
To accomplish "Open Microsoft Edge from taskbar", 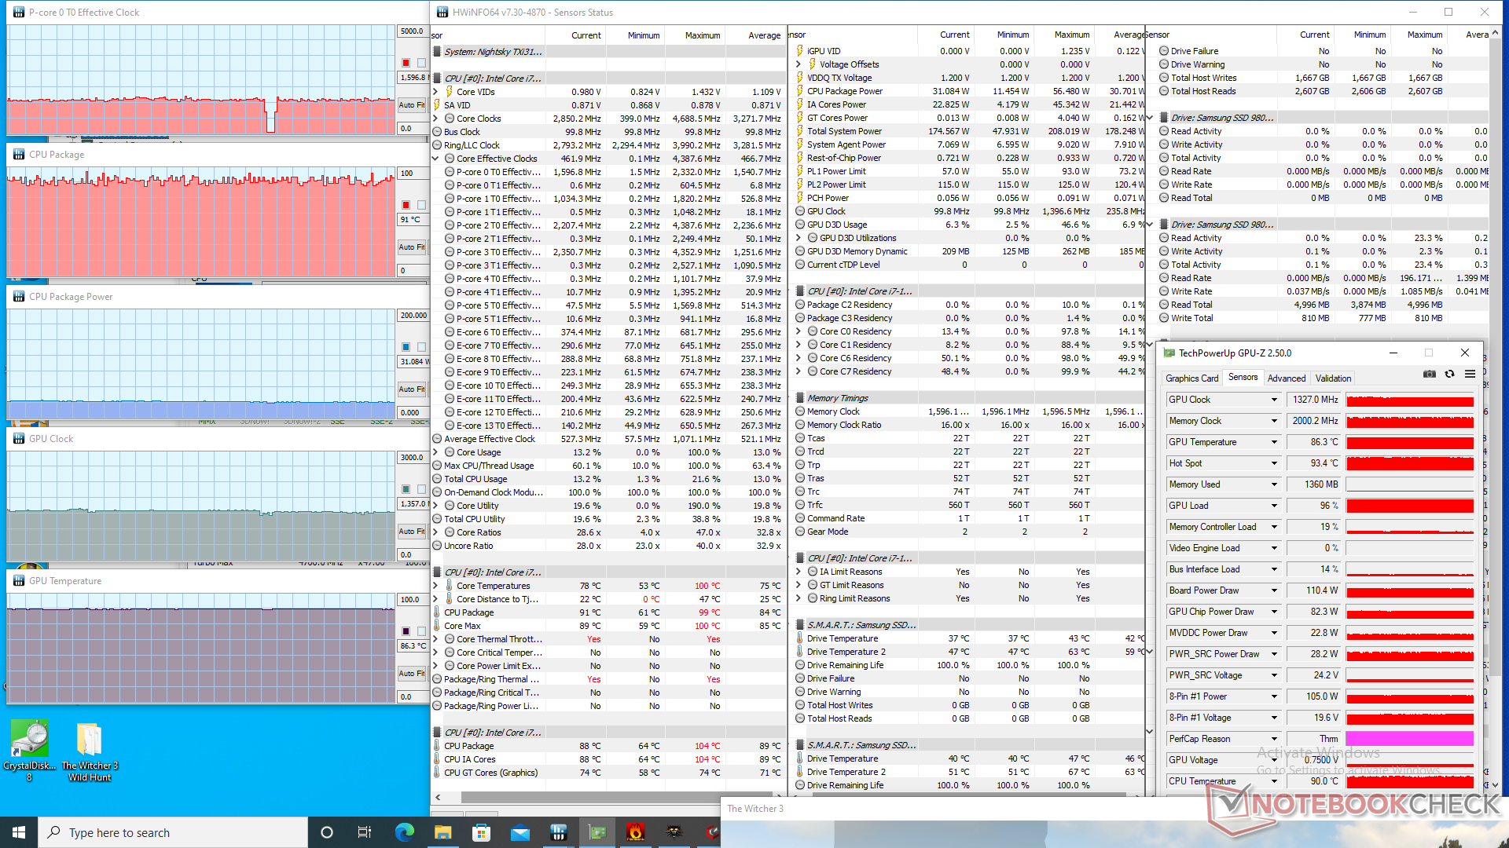I will 405,832.
